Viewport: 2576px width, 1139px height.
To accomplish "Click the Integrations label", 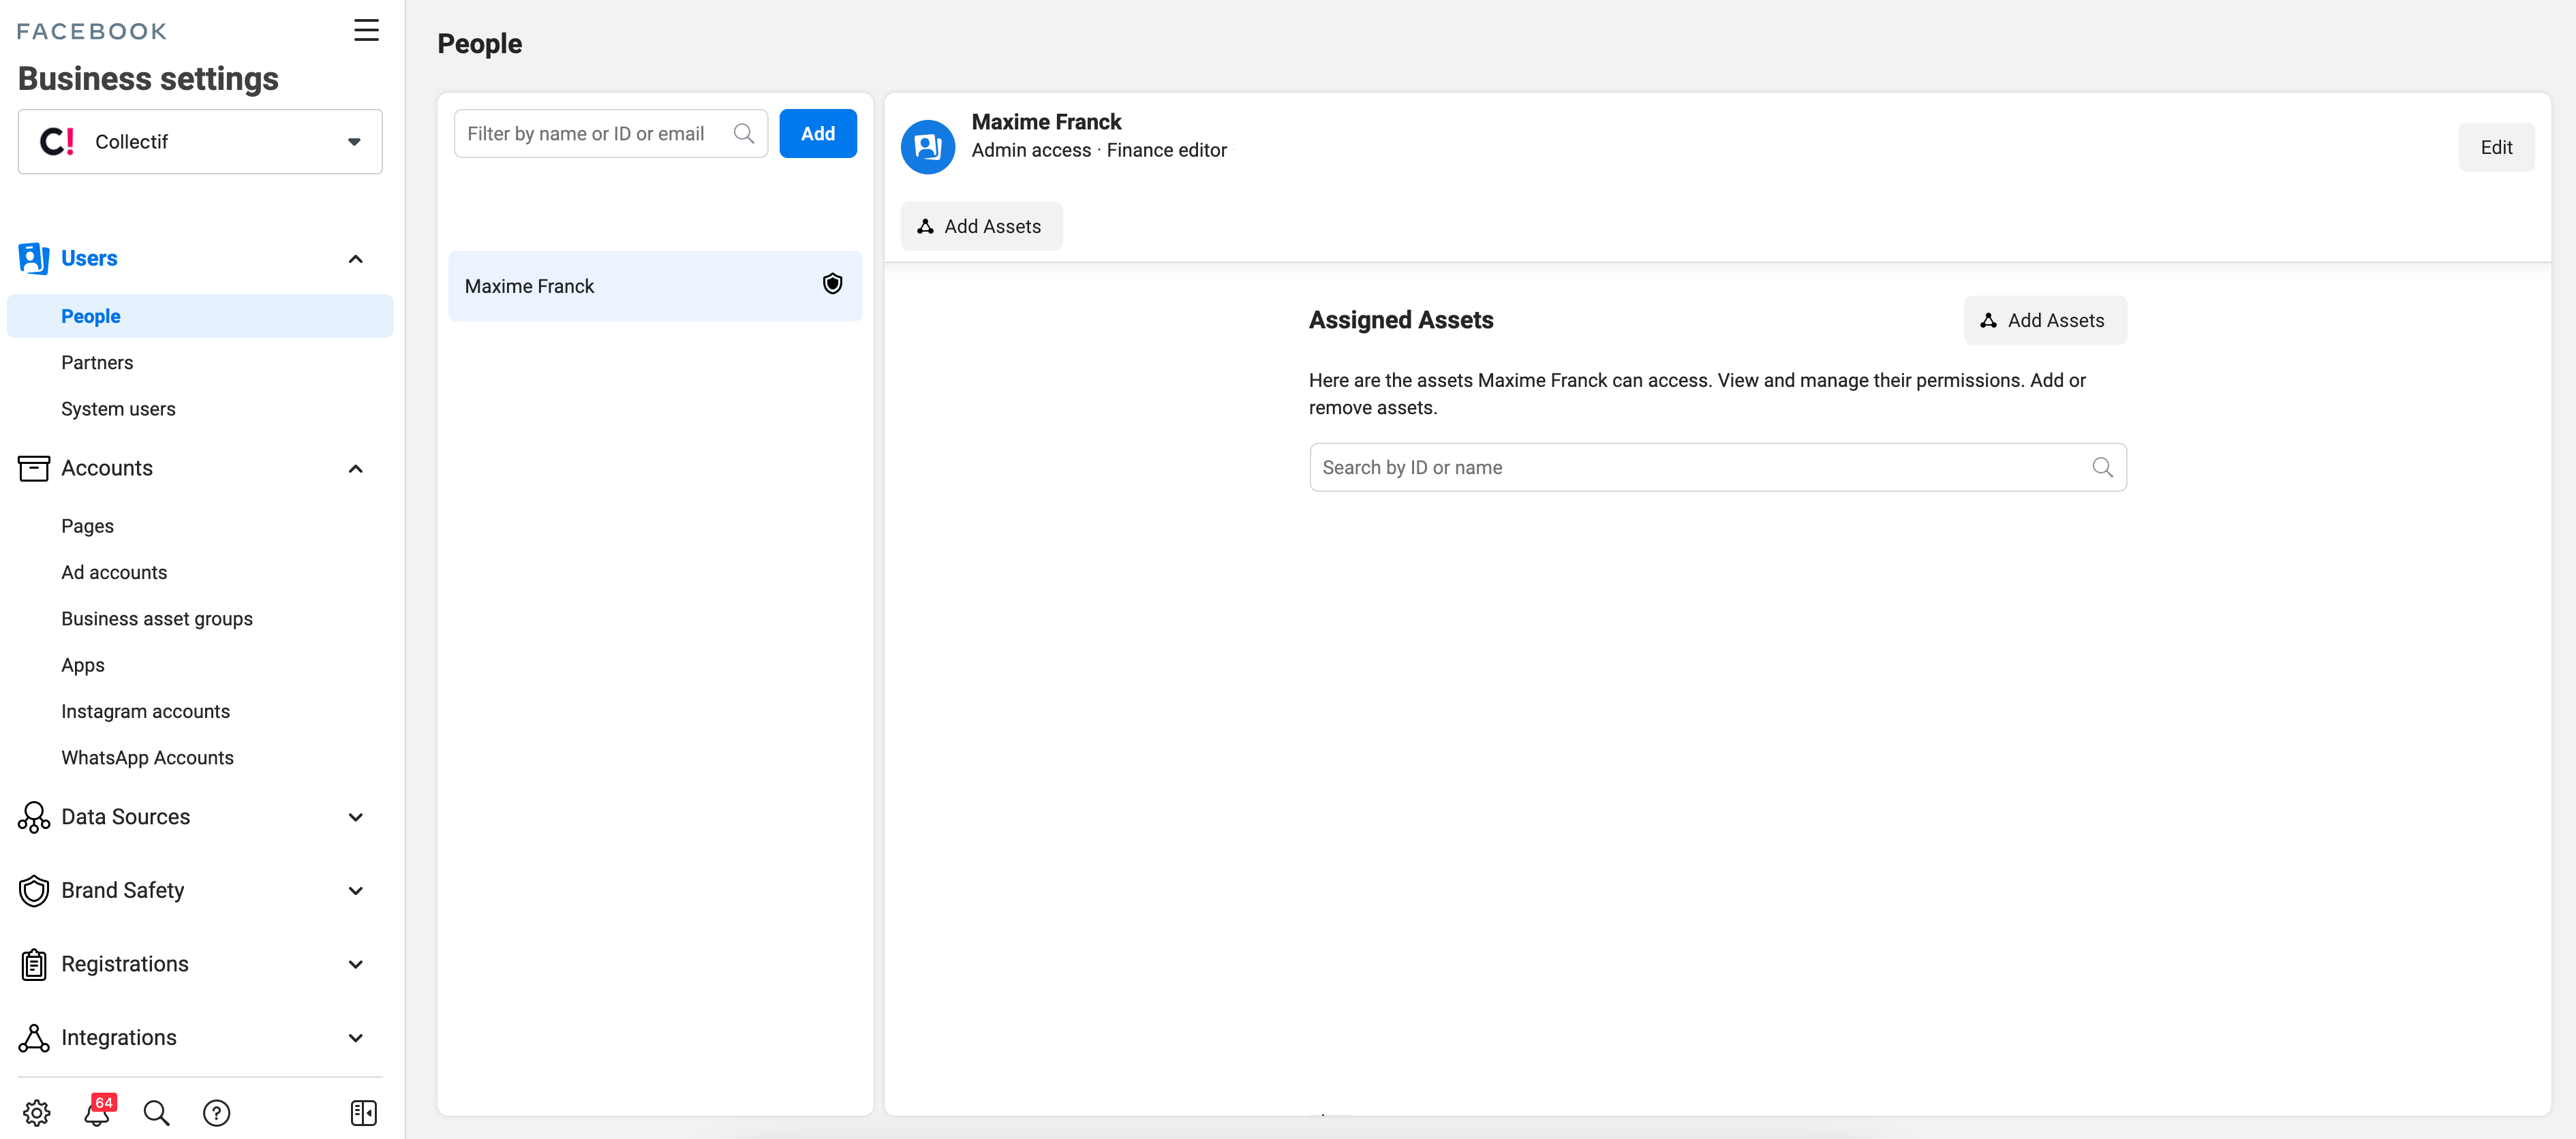I will click(x=118, y=1038).
